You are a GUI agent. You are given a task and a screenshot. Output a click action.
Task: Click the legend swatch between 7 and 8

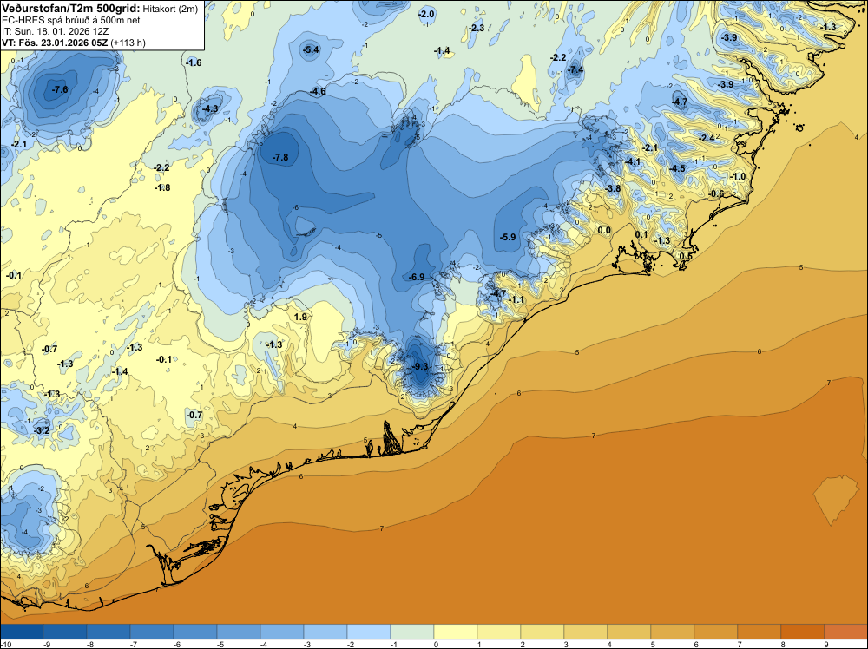759,632
